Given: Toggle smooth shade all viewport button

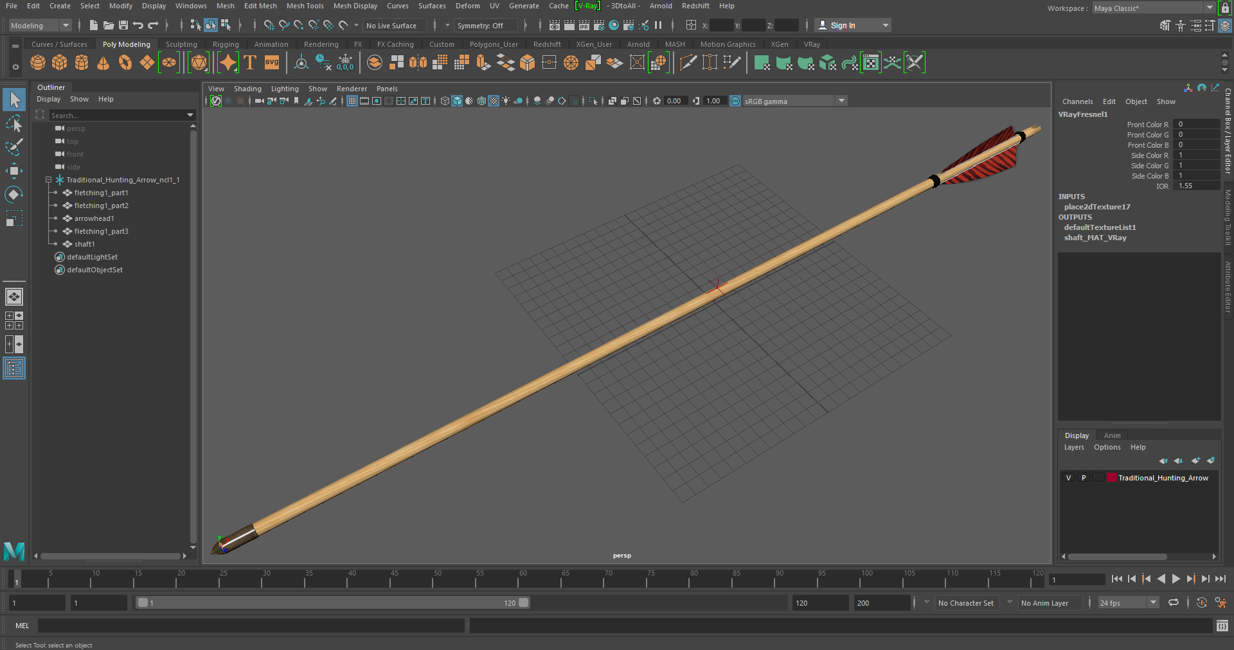Looking at the screenshot, I should (457, 101).
